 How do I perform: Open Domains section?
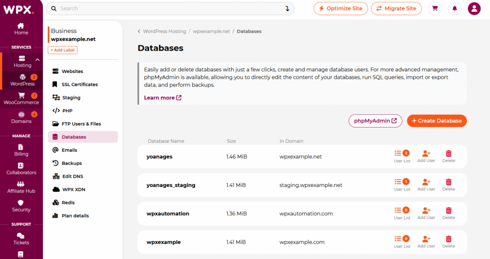click(21, 118)
